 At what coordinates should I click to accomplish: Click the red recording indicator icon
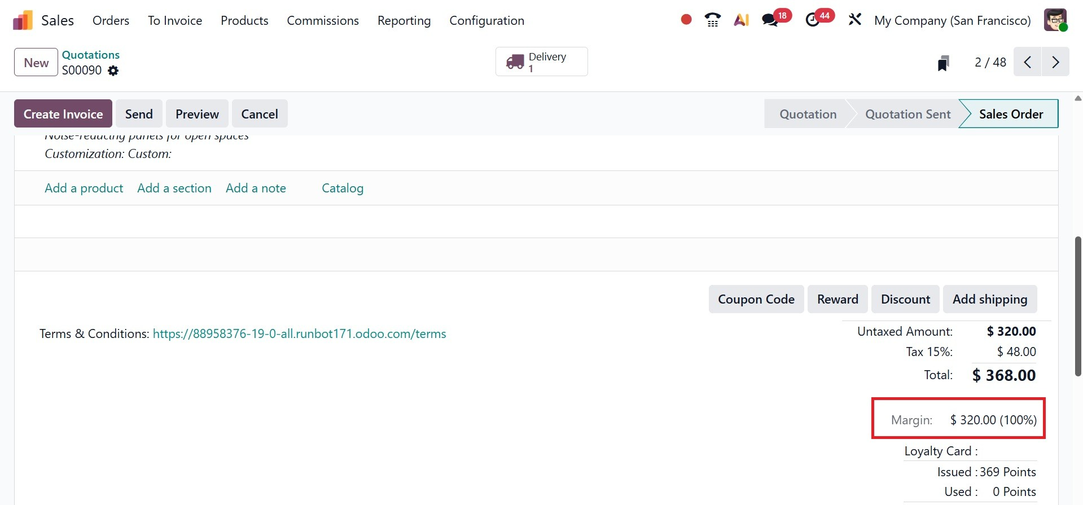pyautogui.click(x=686, y=20)
